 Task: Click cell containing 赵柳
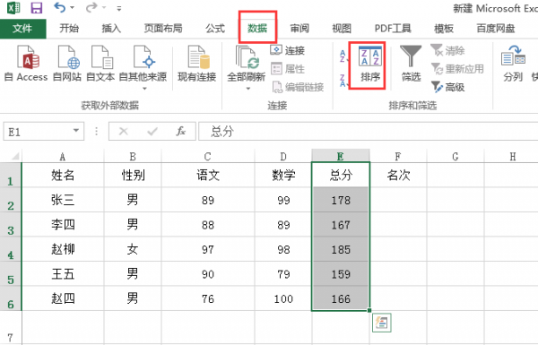[x=63, y=249]
